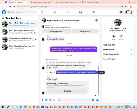Click More options button

pos(85,31)
